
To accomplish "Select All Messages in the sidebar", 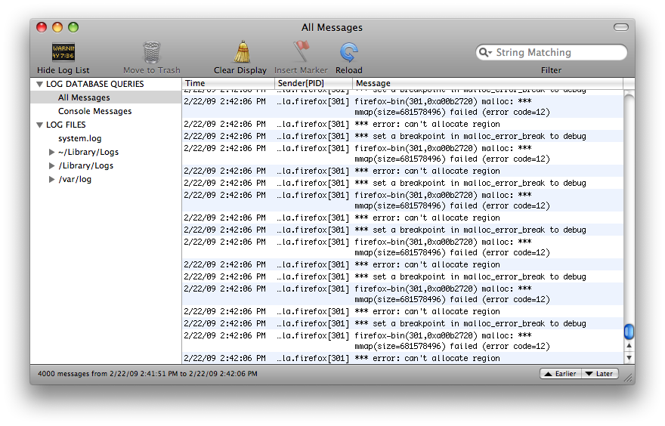I will (106, 97).
